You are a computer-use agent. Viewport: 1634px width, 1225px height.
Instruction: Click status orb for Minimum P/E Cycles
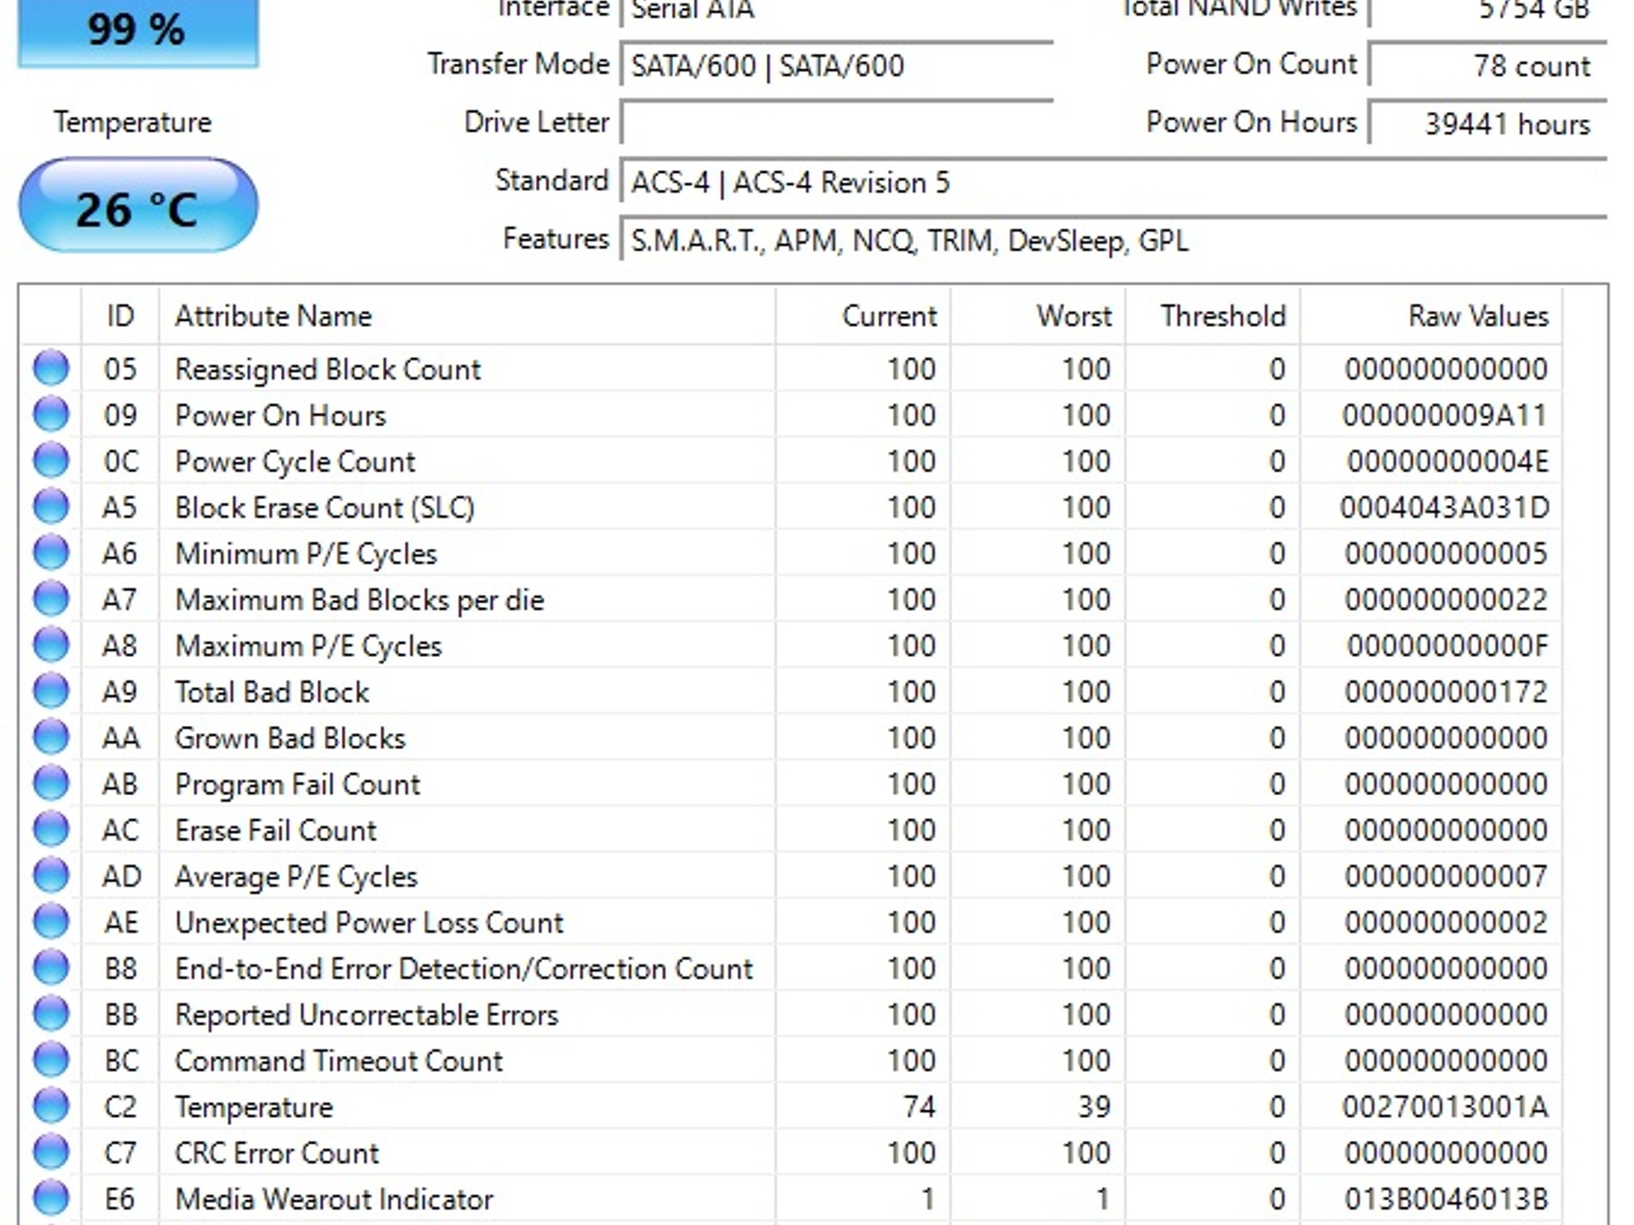pos(51,553)
